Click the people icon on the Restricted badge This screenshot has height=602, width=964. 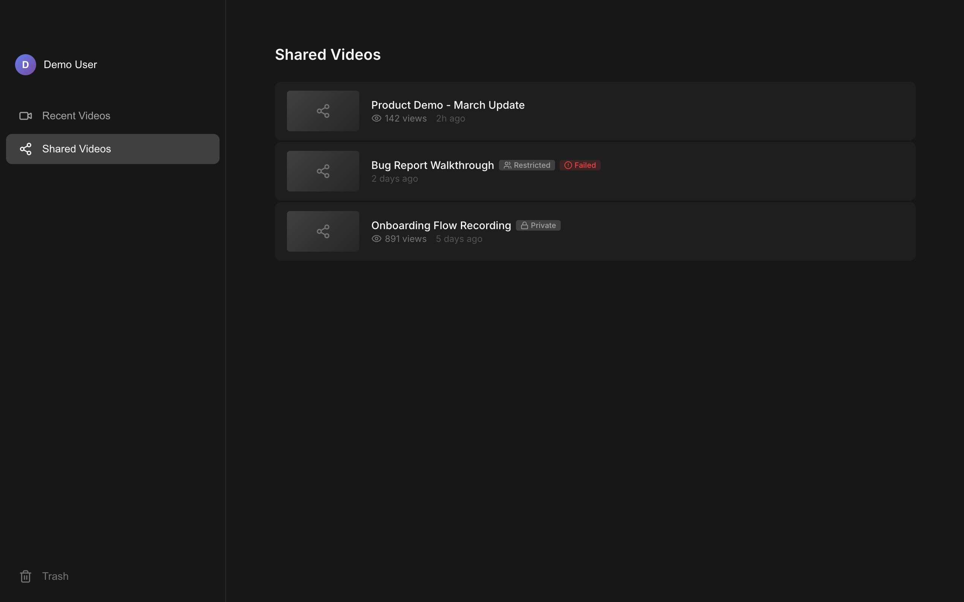coord(508,165)
